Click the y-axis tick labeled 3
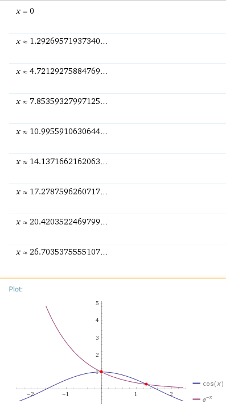Screen dimensions: 226x404 coord(97,338)
